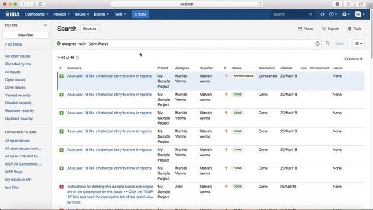
Task: Click the New filter button
Action: (x=26, y=35)
